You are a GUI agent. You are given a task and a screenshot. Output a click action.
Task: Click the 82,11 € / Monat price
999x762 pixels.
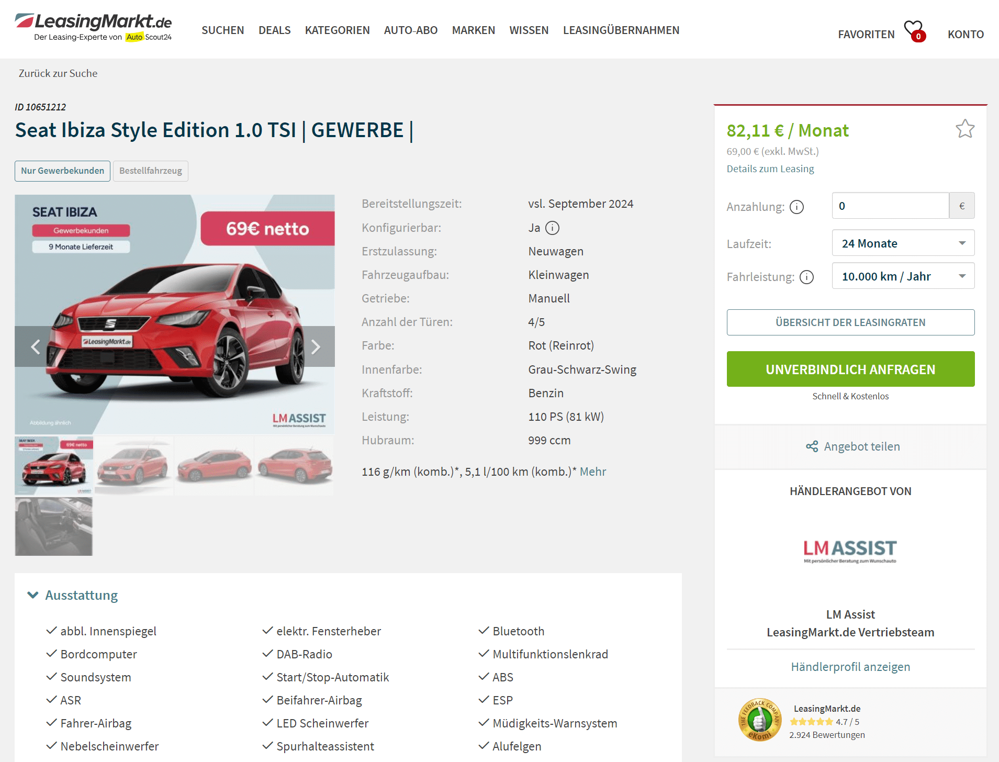(x=788, y=130)
